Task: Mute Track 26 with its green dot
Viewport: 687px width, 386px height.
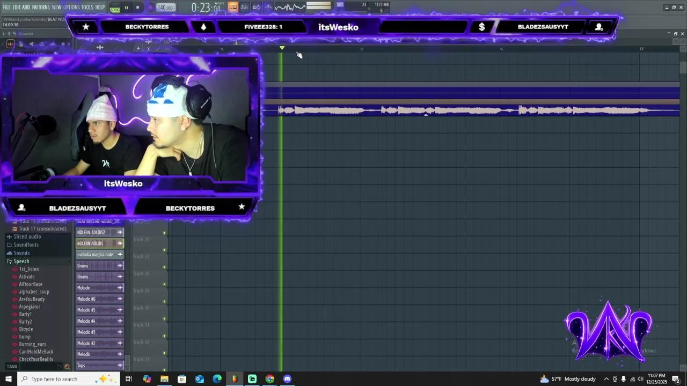Action: click(x=164, y=250)
